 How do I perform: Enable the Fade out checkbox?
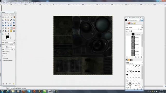coord(2,54)
